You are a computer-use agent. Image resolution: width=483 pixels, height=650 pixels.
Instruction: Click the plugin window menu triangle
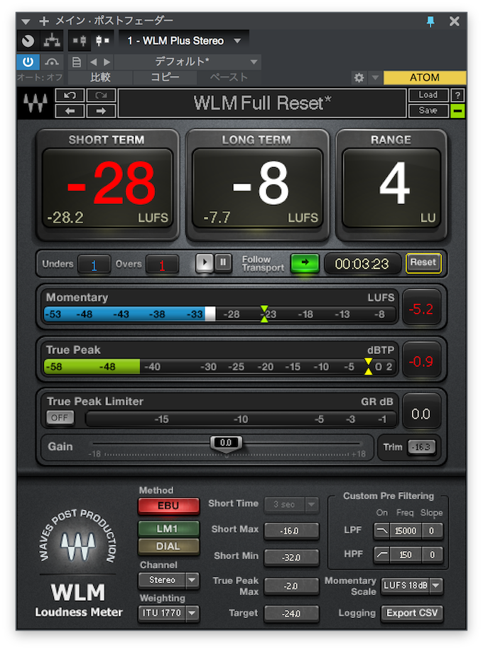(26, 21)
